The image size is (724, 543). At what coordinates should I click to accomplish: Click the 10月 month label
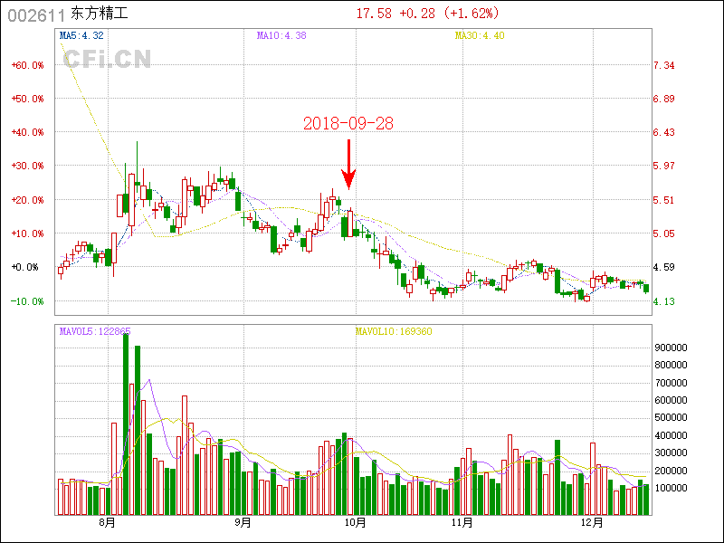pyautogui.click(x=355, y=523)
